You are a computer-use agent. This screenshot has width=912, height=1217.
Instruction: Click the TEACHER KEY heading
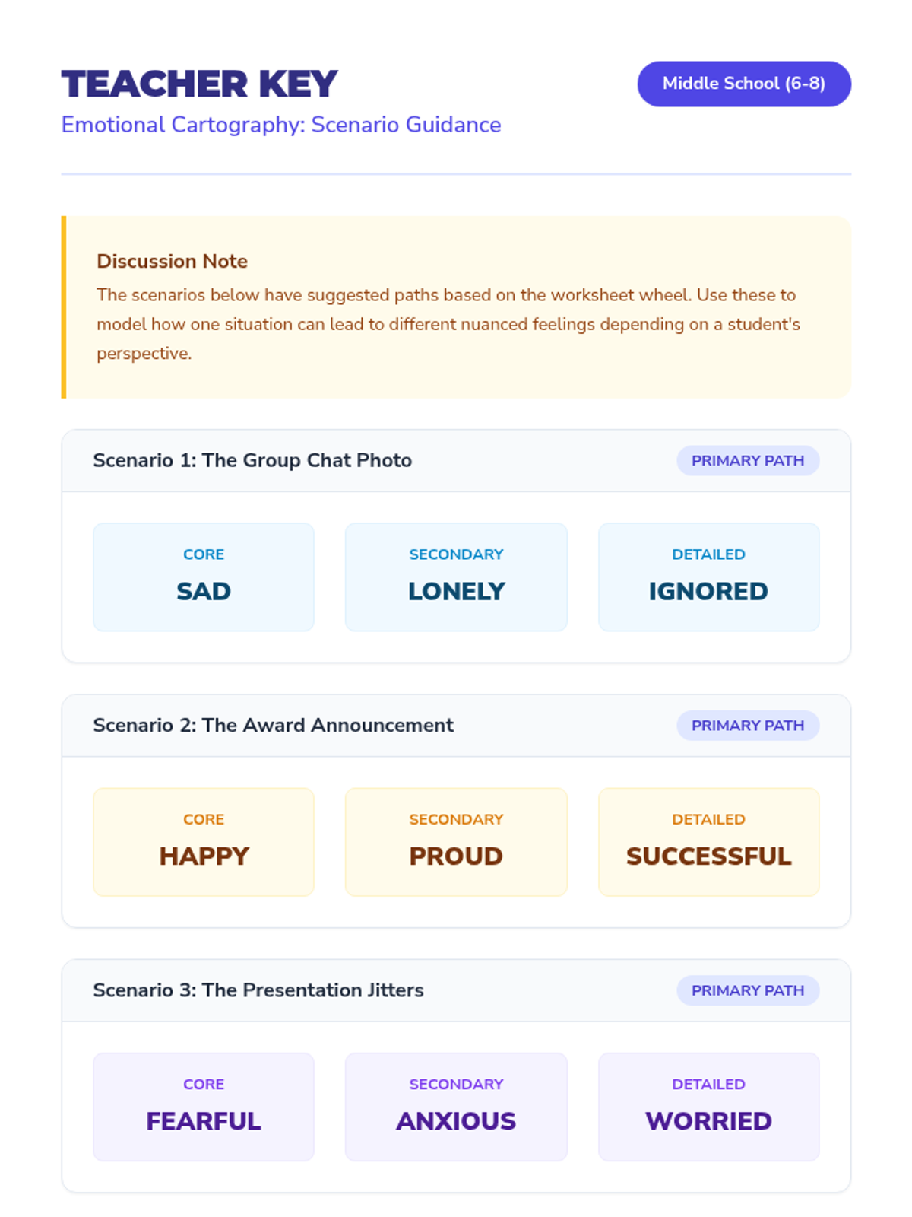pyautogui.click(x=199, y=84)
